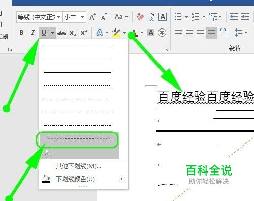Open the Change Case Aa menu
The image size is (254, 201).
(x=121, y=17)
